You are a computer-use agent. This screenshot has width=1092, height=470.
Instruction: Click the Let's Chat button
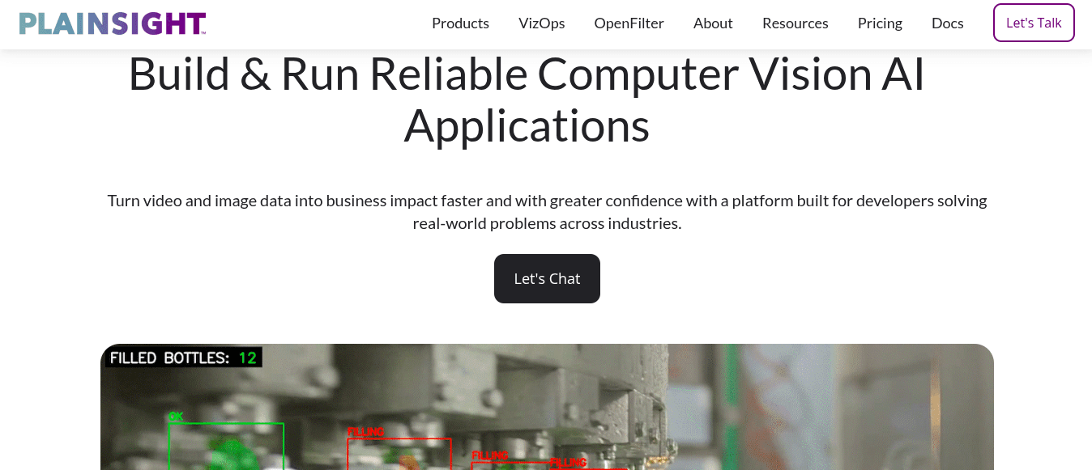[x=547, y=278]
